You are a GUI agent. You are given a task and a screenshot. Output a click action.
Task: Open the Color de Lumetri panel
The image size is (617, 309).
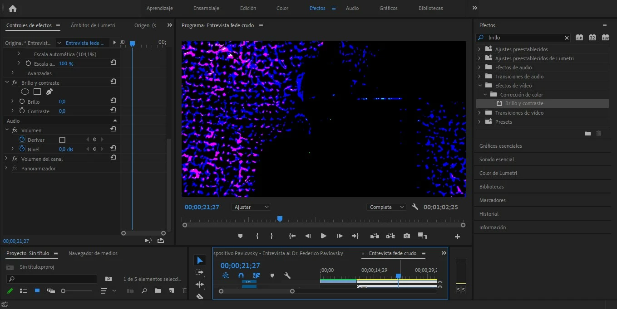[x=498, y=173]
